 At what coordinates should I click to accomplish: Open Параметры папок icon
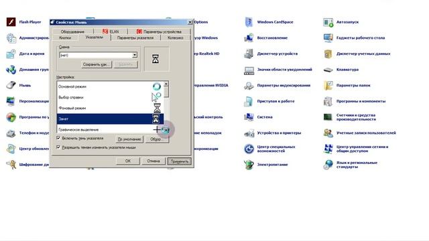coord(328,86)
